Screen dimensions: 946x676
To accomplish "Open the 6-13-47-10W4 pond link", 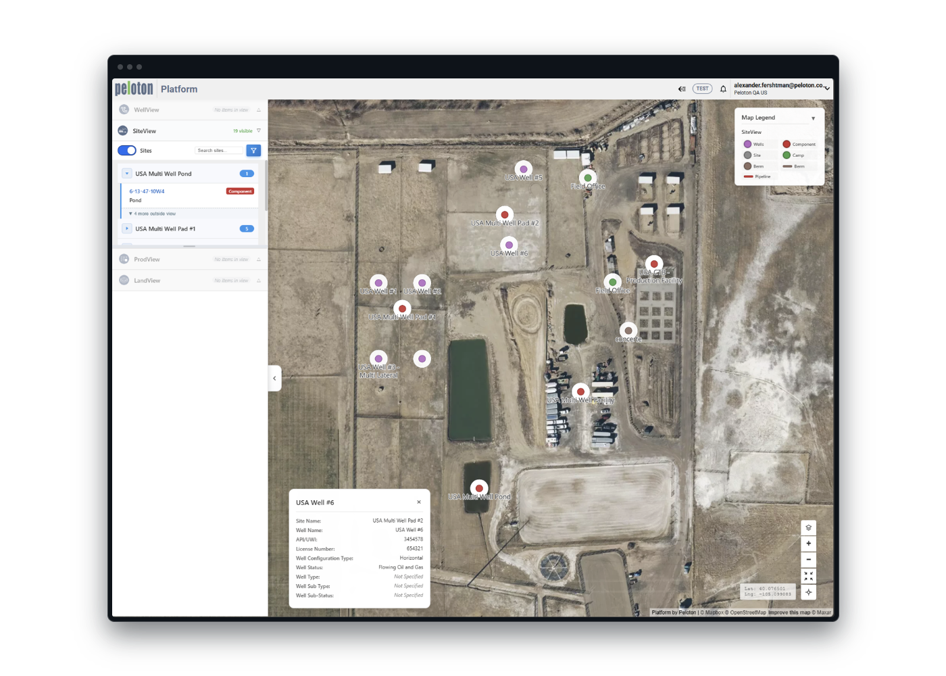I will pyautogui.click(x=147, y=191).
